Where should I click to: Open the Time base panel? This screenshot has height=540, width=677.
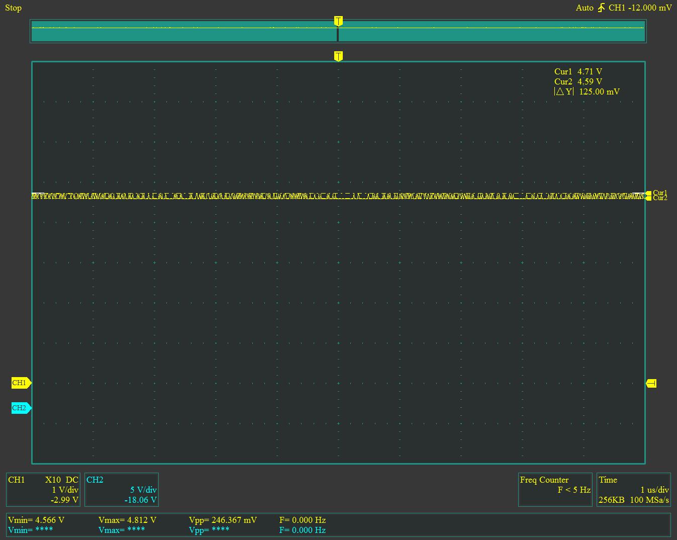633,489
